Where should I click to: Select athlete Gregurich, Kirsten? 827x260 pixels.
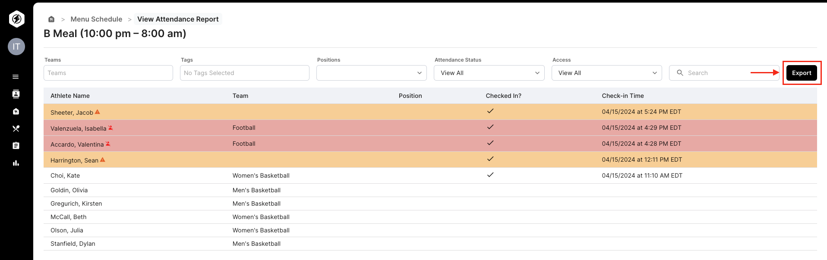pyautogui.click(x=76, y=204)
